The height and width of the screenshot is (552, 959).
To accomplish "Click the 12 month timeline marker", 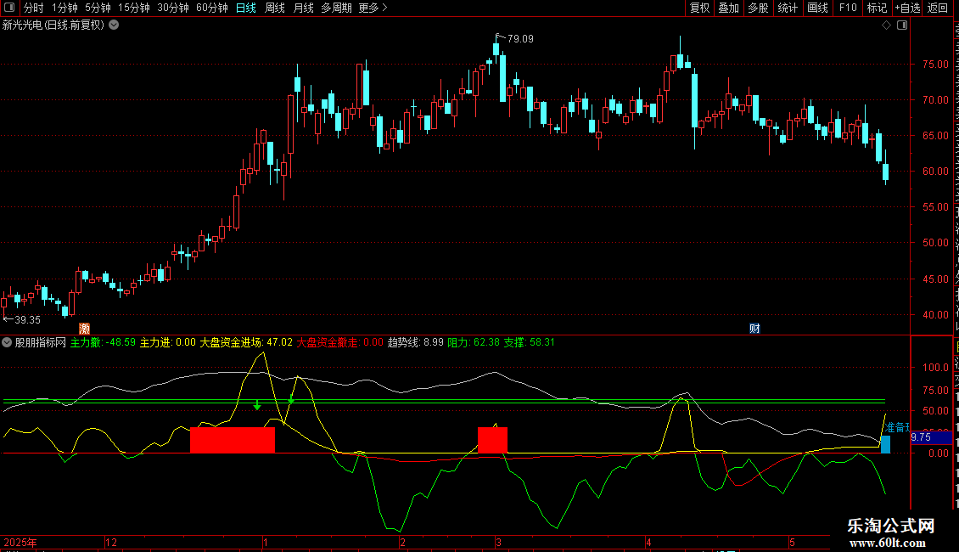I will 110,542.
